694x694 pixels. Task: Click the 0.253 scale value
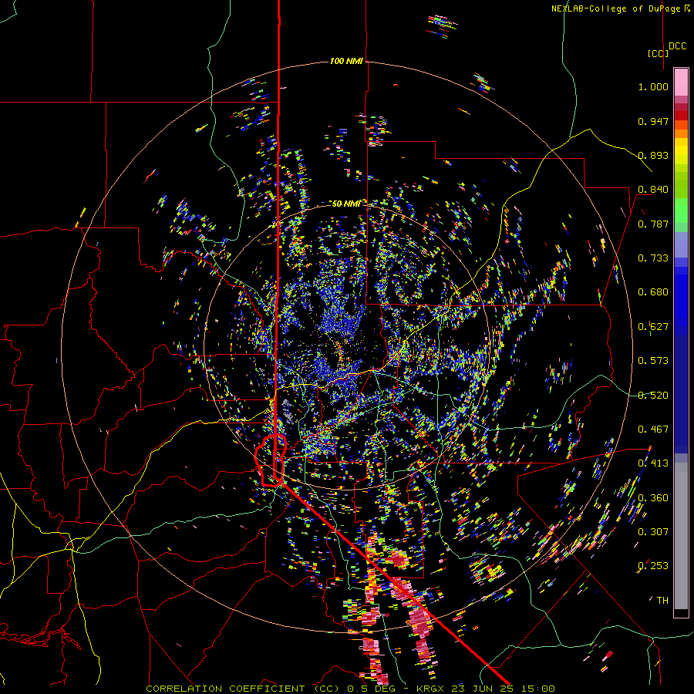[x=653, y=566]
